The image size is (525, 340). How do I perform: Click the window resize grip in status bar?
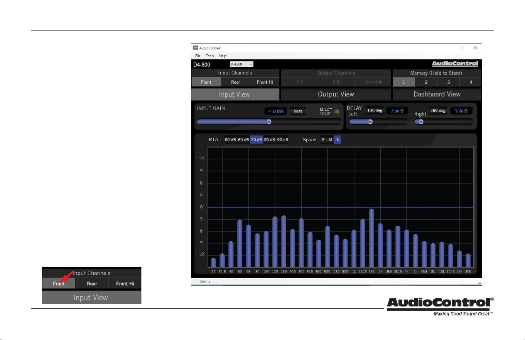480,283
